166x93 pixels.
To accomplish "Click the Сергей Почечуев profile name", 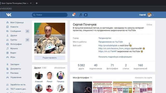I will point(85,25).
